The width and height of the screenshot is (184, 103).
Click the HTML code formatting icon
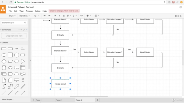82,16
